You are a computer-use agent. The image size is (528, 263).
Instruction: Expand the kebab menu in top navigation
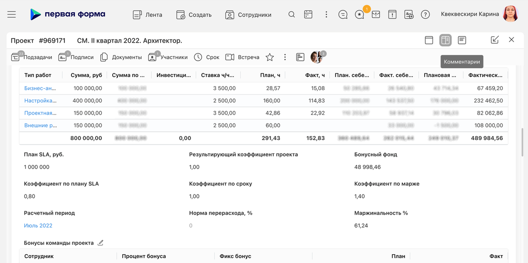[x=326, y=14]
